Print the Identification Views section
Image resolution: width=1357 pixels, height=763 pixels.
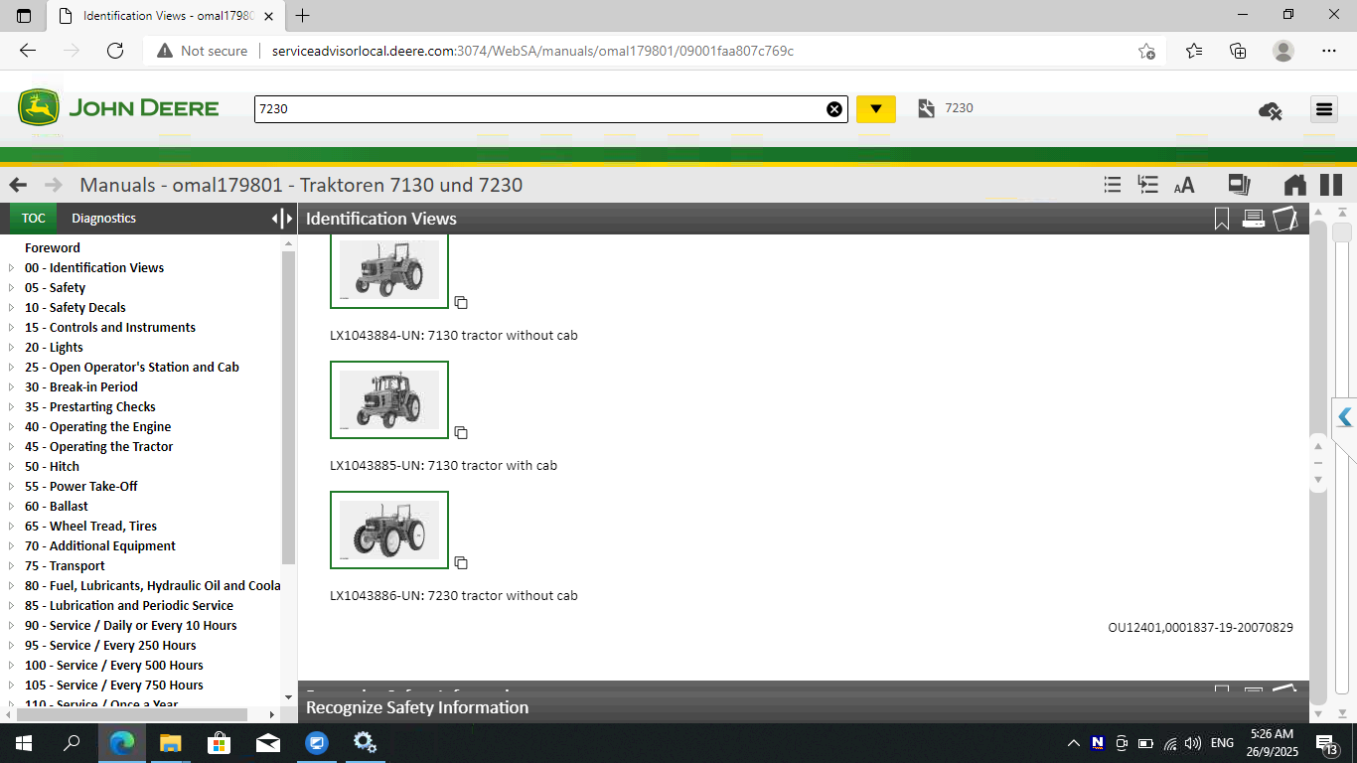[1254, 218]
